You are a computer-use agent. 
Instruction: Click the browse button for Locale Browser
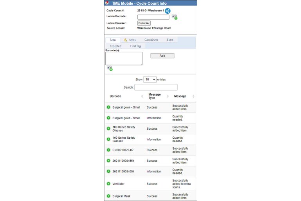coord(144,23)
